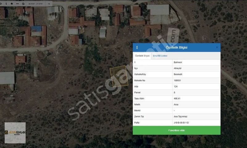Image resolution: width=247 pixels, height=148 pixels.
Task: Open the Bina/BB Listesi tab
Action: click(x=160, y=56)
